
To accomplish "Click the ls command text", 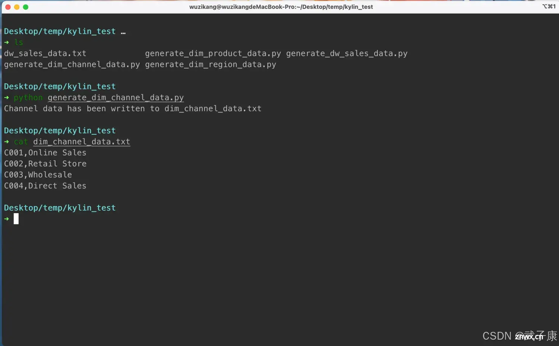I will 19,42.
